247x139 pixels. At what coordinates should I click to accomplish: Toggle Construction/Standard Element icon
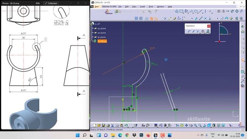click(147, 19)
